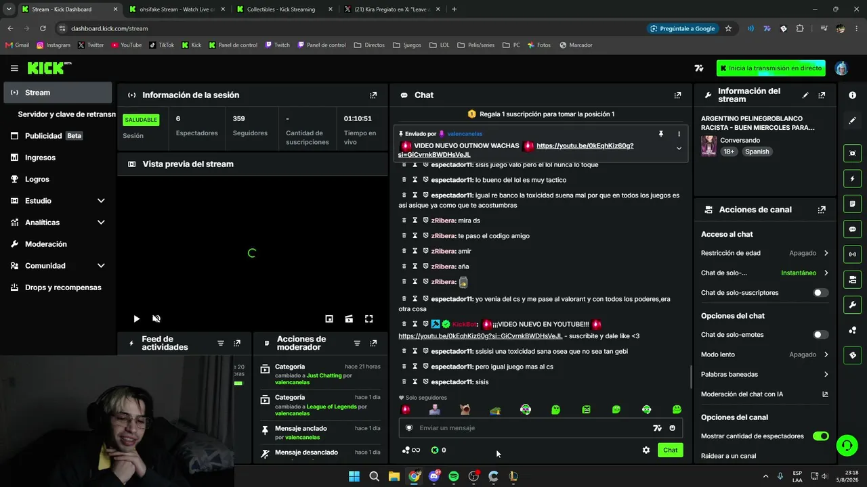Toggle Chat de solo-suscriptores switch
The image size is (867, 487).
(820, 293)
